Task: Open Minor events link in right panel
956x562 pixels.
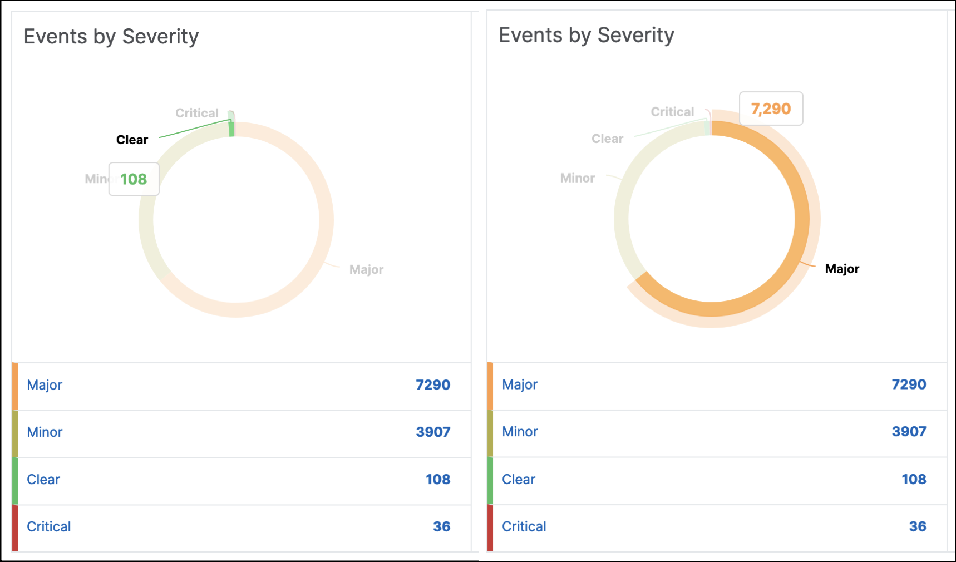Action: (520, 432)
